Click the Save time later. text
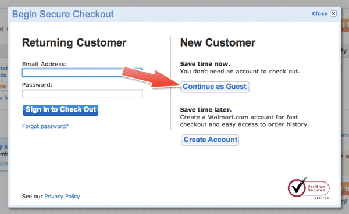This screenshot has width=349, height=214. (206, 110)
